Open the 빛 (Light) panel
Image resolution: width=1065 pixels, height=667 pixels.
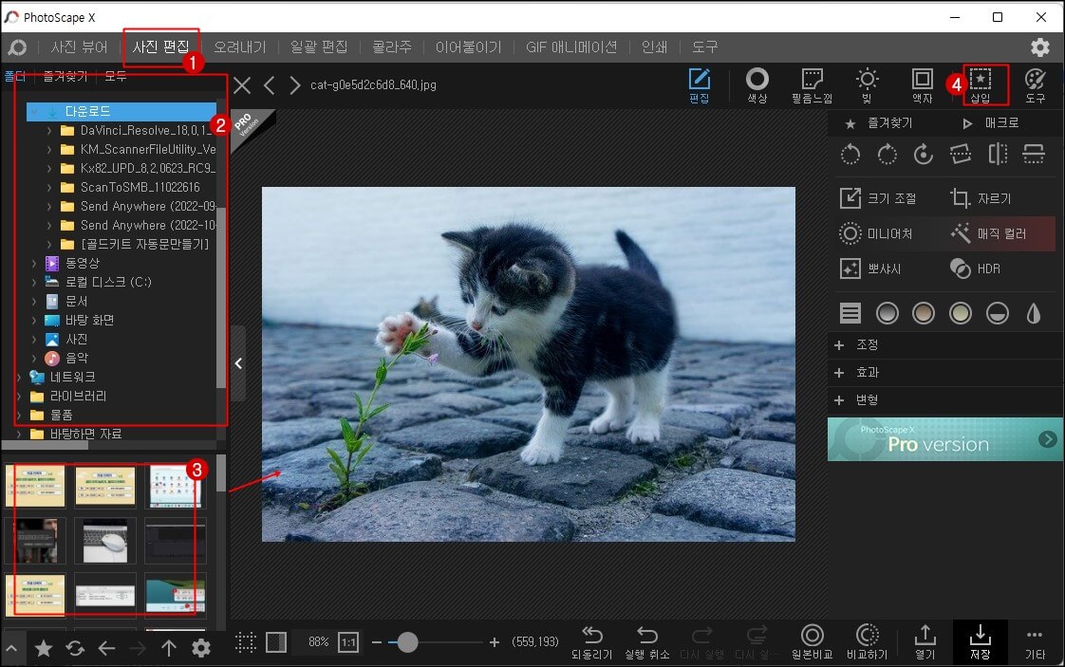pyautogui.click(x=868, y=85)
